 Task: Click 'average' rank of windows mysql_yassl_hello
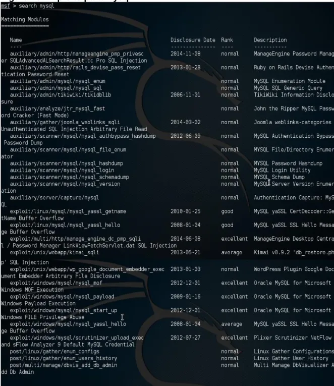pyautogui.click(x=232, y=324)
